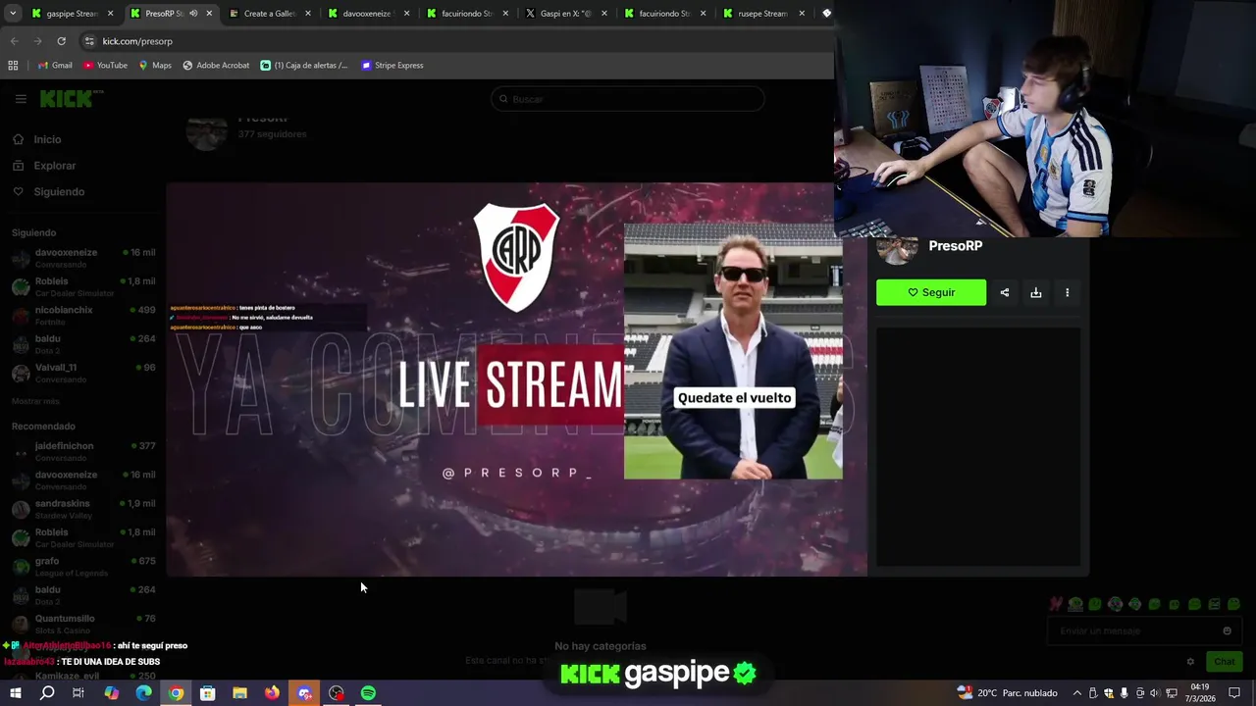This screenshot has width=1256, height=706.
Task: View site information icon in address bar
Action: pyautogui.click(x=88, y=41)
